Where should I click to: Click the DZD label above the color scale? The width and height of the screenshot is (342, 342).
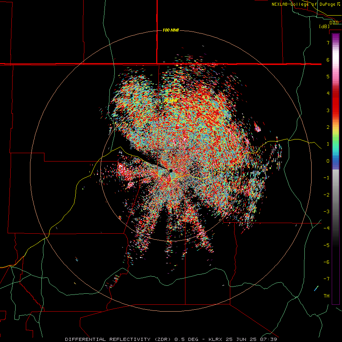334,22
